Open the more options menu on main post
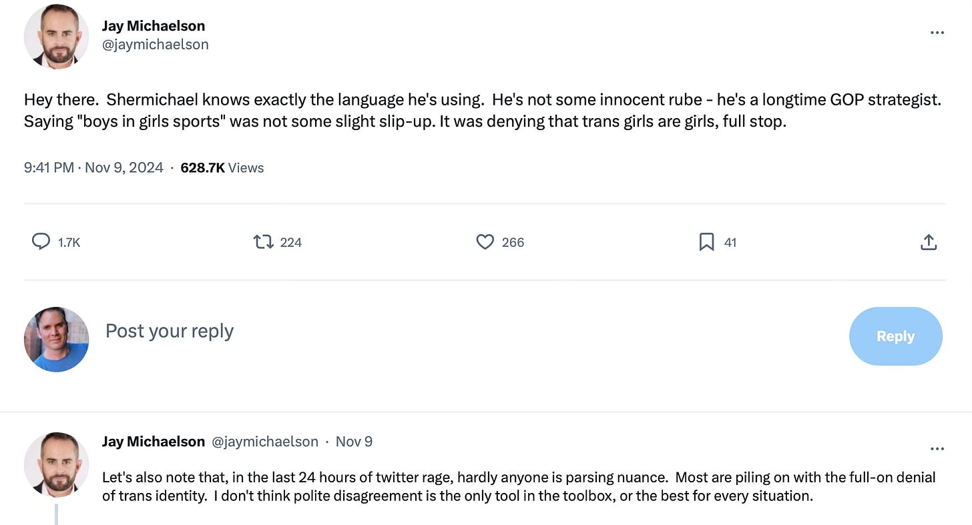972x525 pixels. coord(937,33)
